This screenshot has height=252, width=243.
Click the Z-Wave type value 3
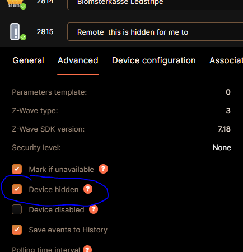tap(228, 110)
